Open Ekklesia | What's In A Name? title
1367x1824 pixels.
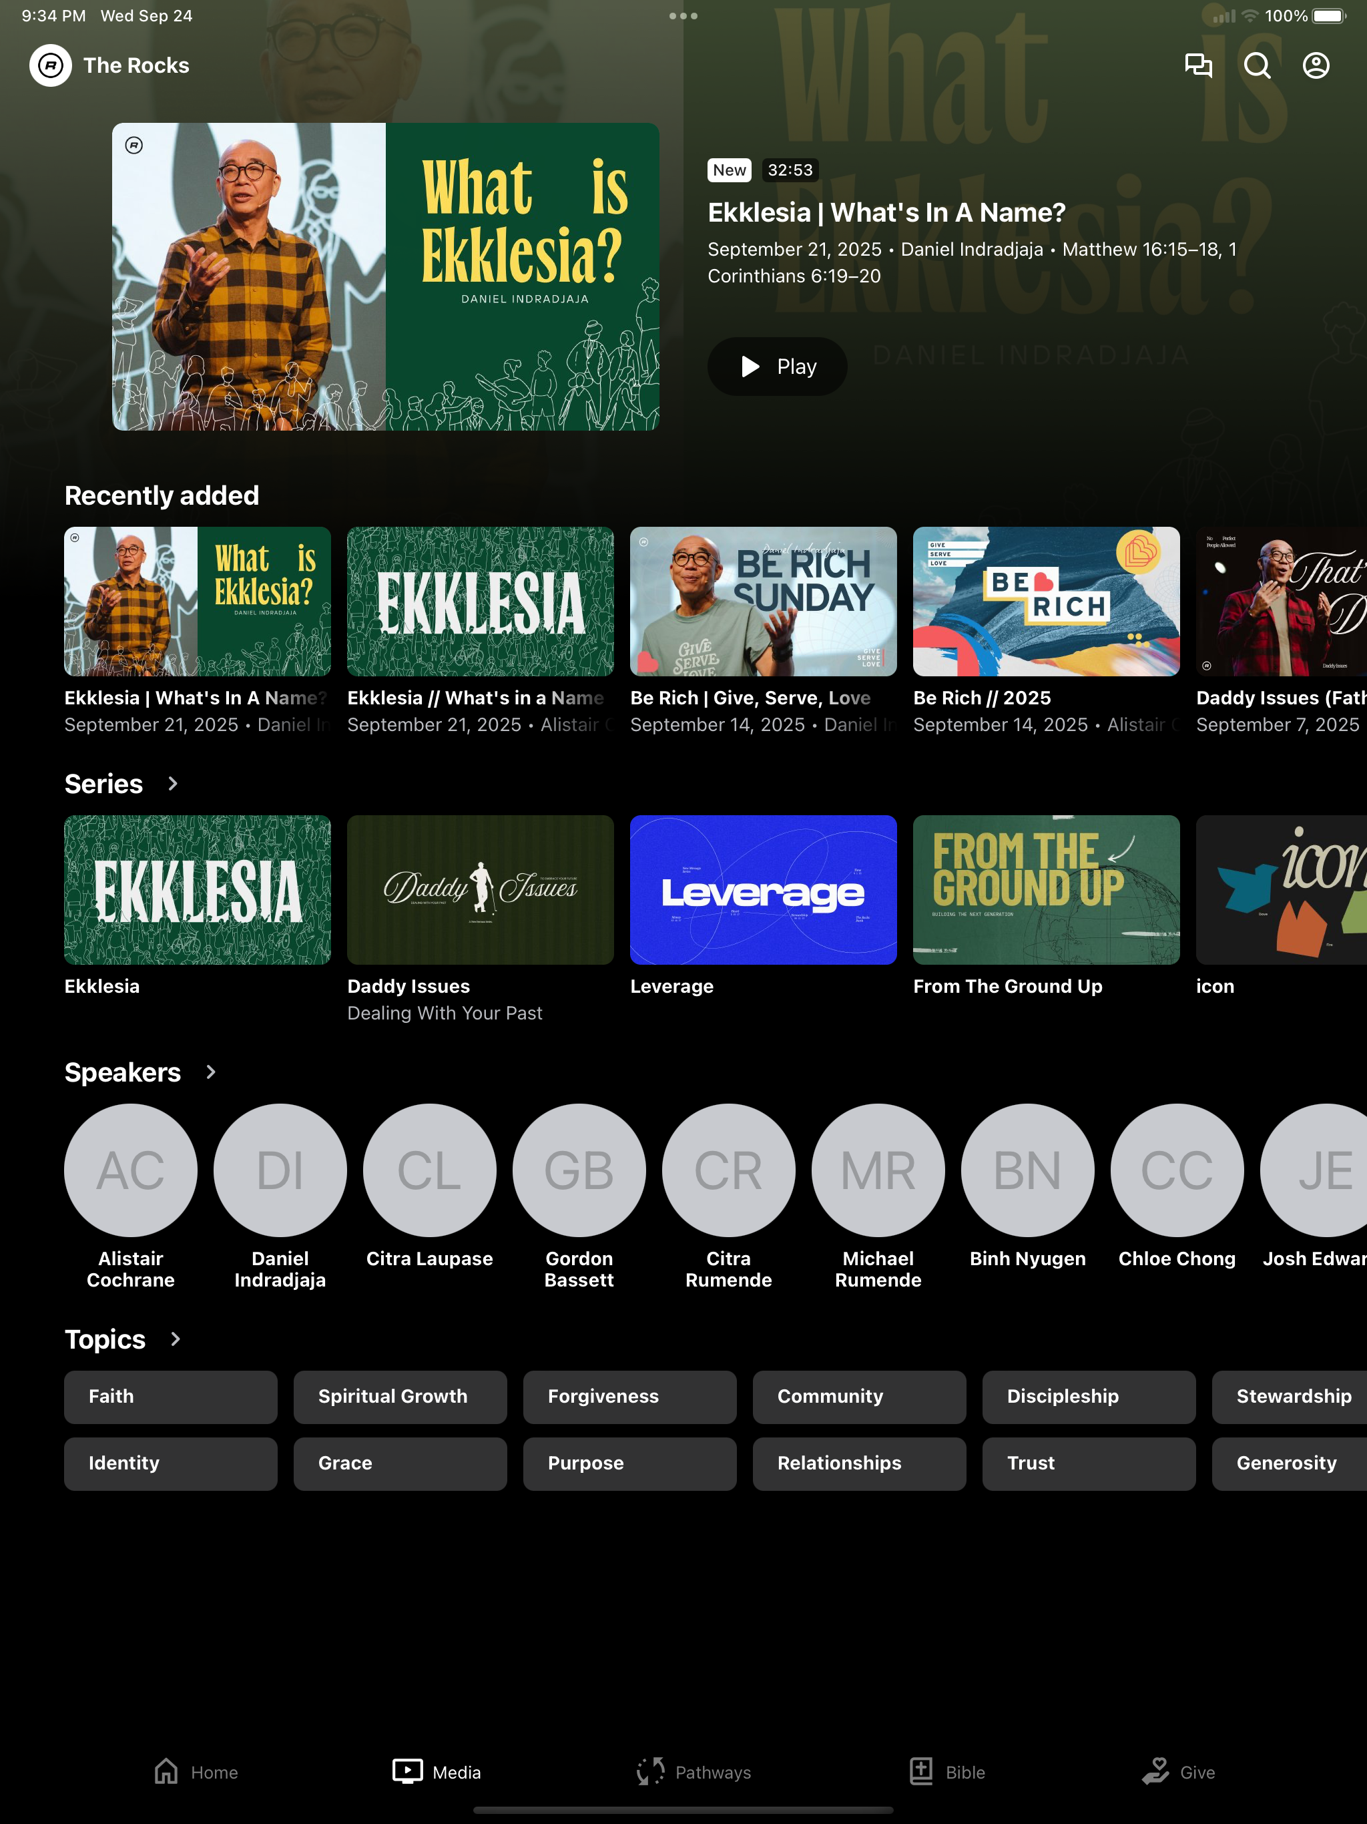886,212
